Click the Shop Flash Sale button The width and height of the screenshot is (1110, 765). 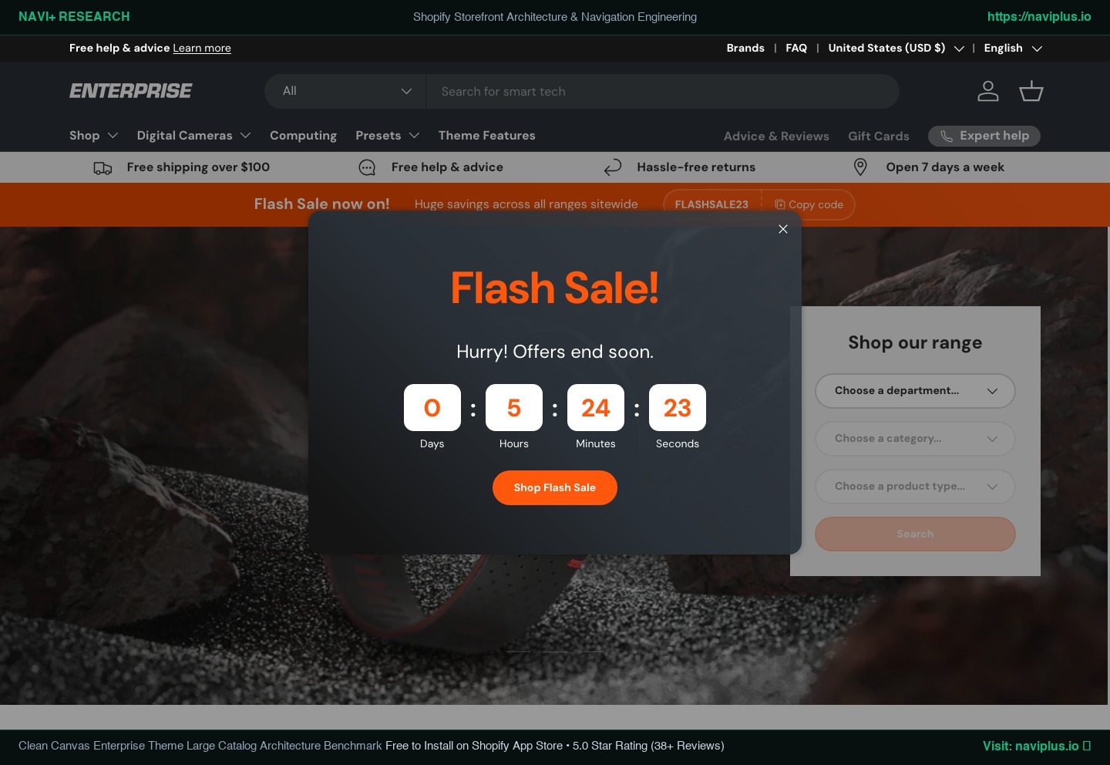tap(555, 488)
